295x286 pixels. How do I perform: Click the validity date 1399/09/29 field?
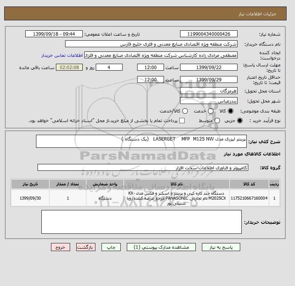point(209,79)
